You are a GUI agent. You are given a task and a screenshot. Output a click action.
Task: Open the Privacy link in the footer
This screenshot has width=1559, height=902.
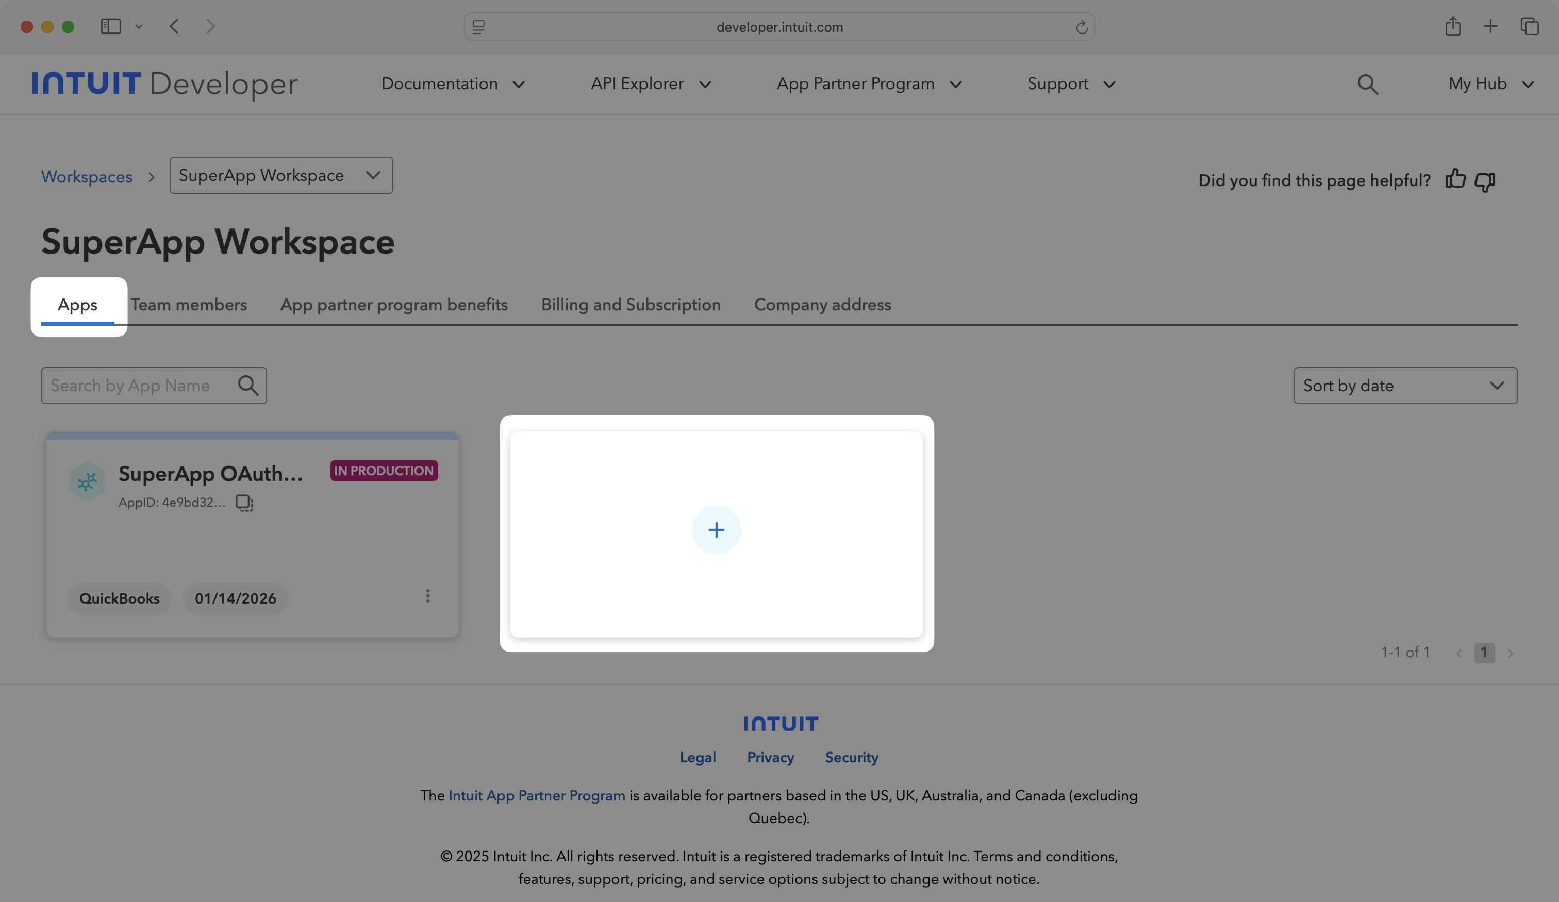tap(770, 757)
